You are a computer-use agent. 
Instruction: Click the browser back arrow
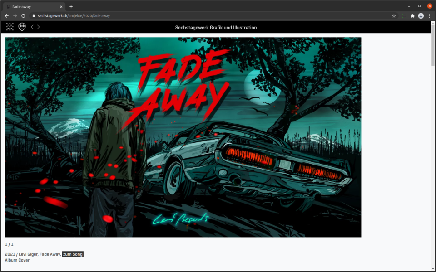point(7,16)
